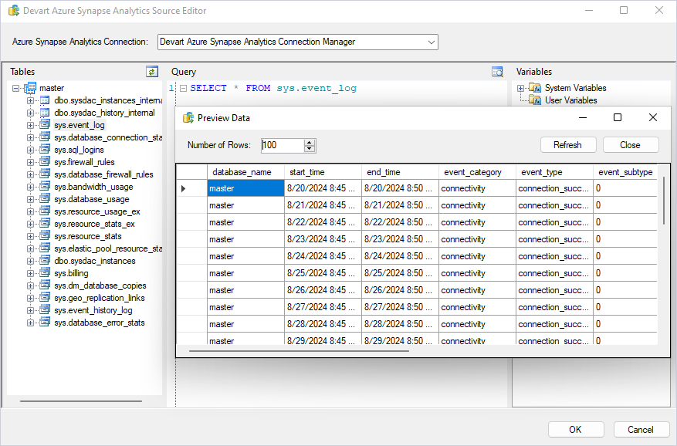This screenshot has height=446, width=677.
Task: Click the Number of Rows input field
Action: coord(282,145)
